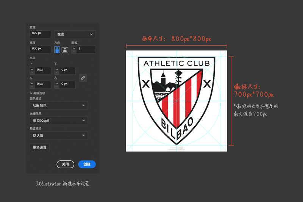Click the link bleed values chain icon

click(x=83, y=77)
